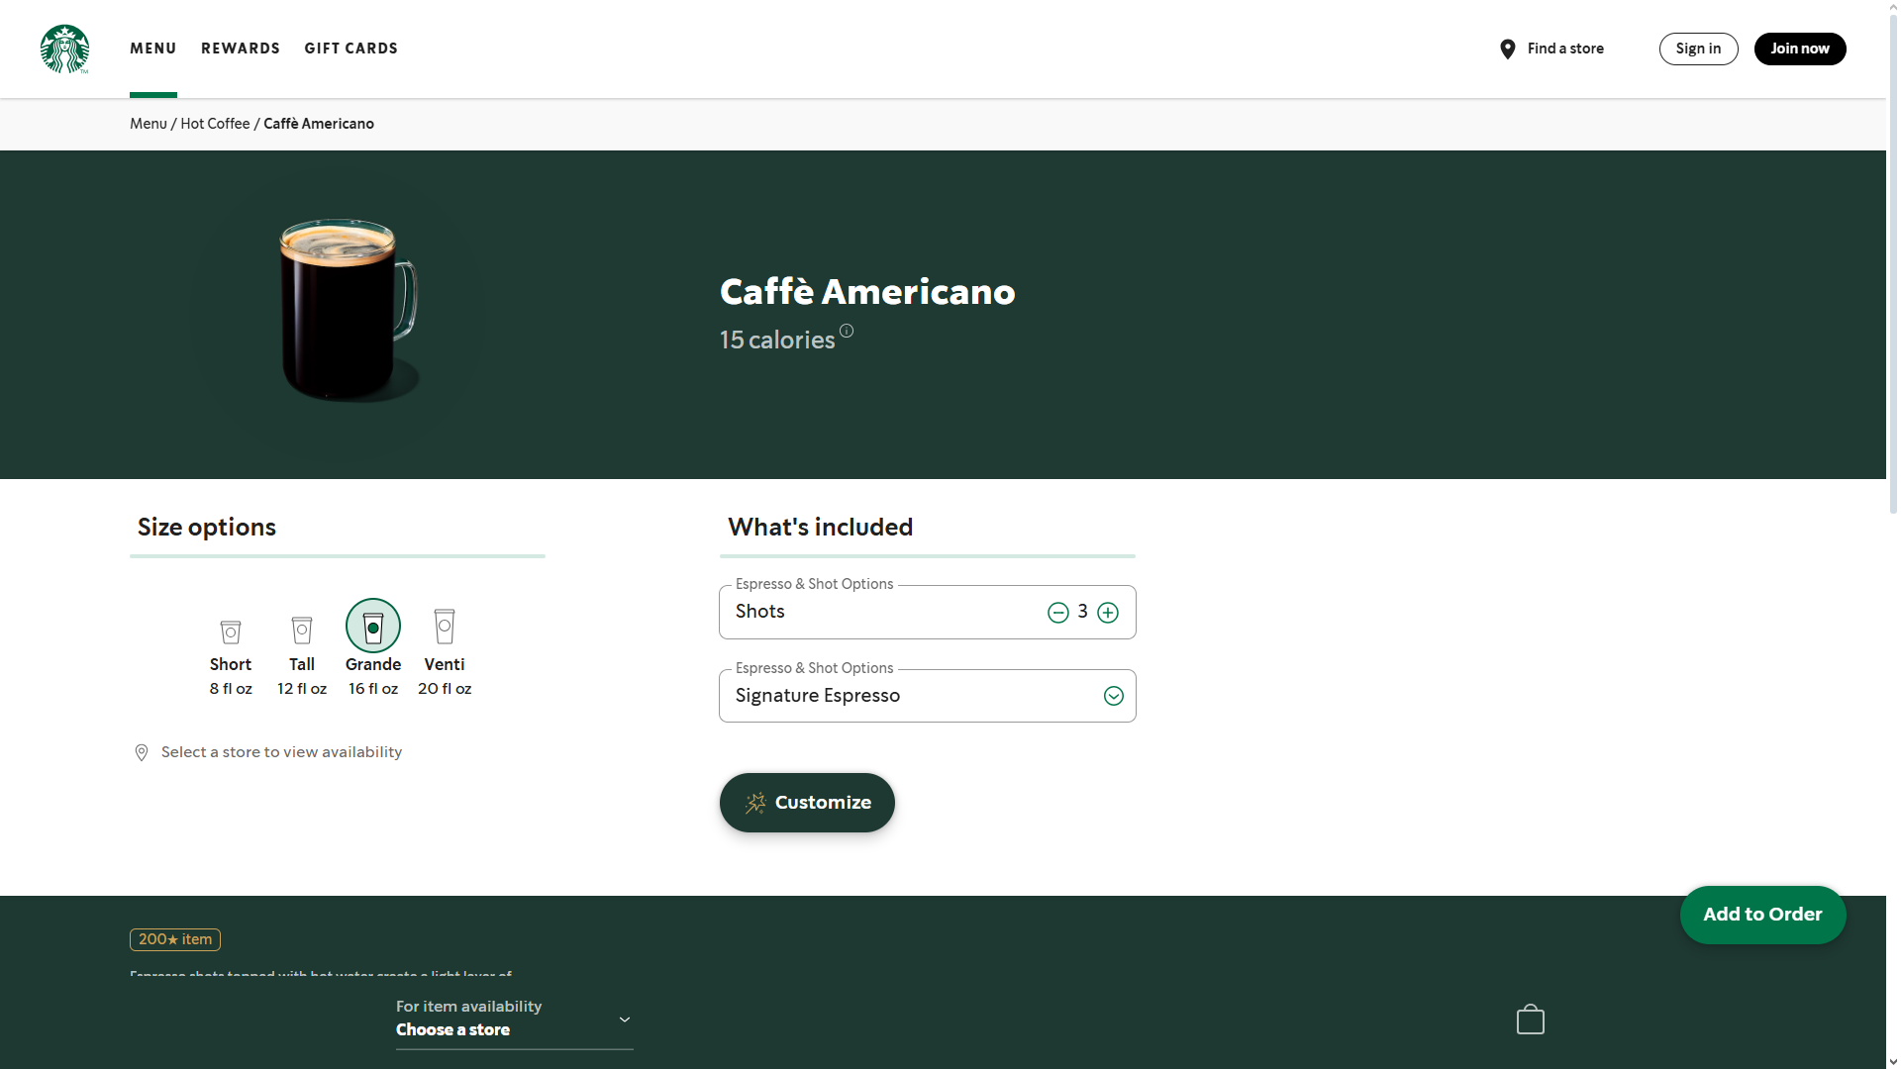Click the shots quantity value 3
Viewport: 1901px width, 1069px height.
pyautogui.click(x=1083, y=612)
